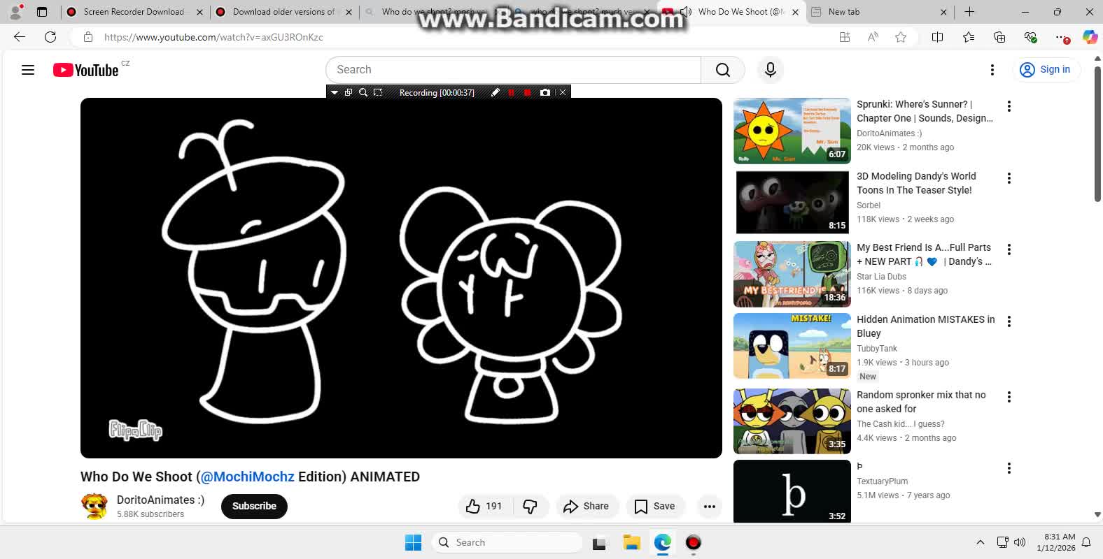Screen dimensions: 1103x559
Task: Open the @MochiMochz channel link in title
Action: (x=247, y=477)
